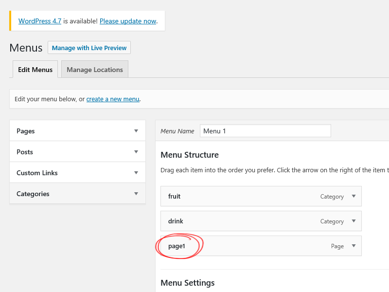389x292 pixels.
Task: Click the Menu Structure heading
Action: [190, 155]
